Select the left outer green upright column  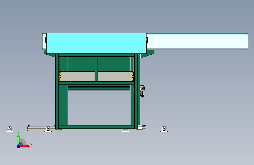[57, 91]
